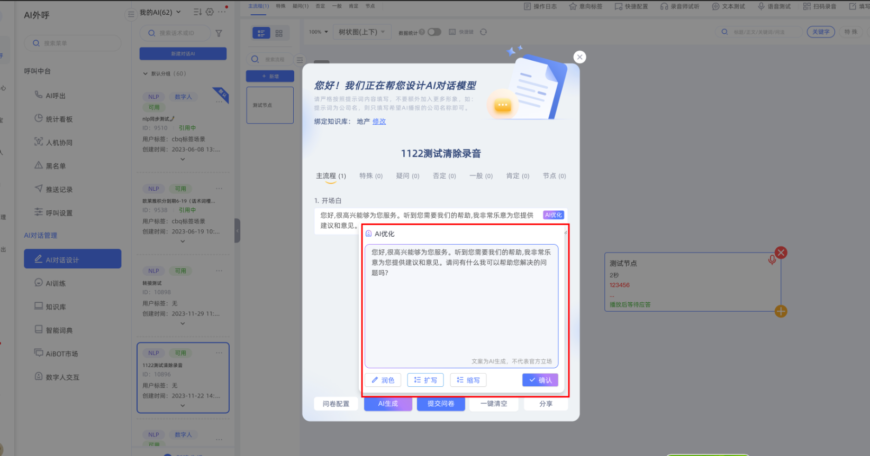Open the 树状图(上下) layout dropdown

[361, 32]
